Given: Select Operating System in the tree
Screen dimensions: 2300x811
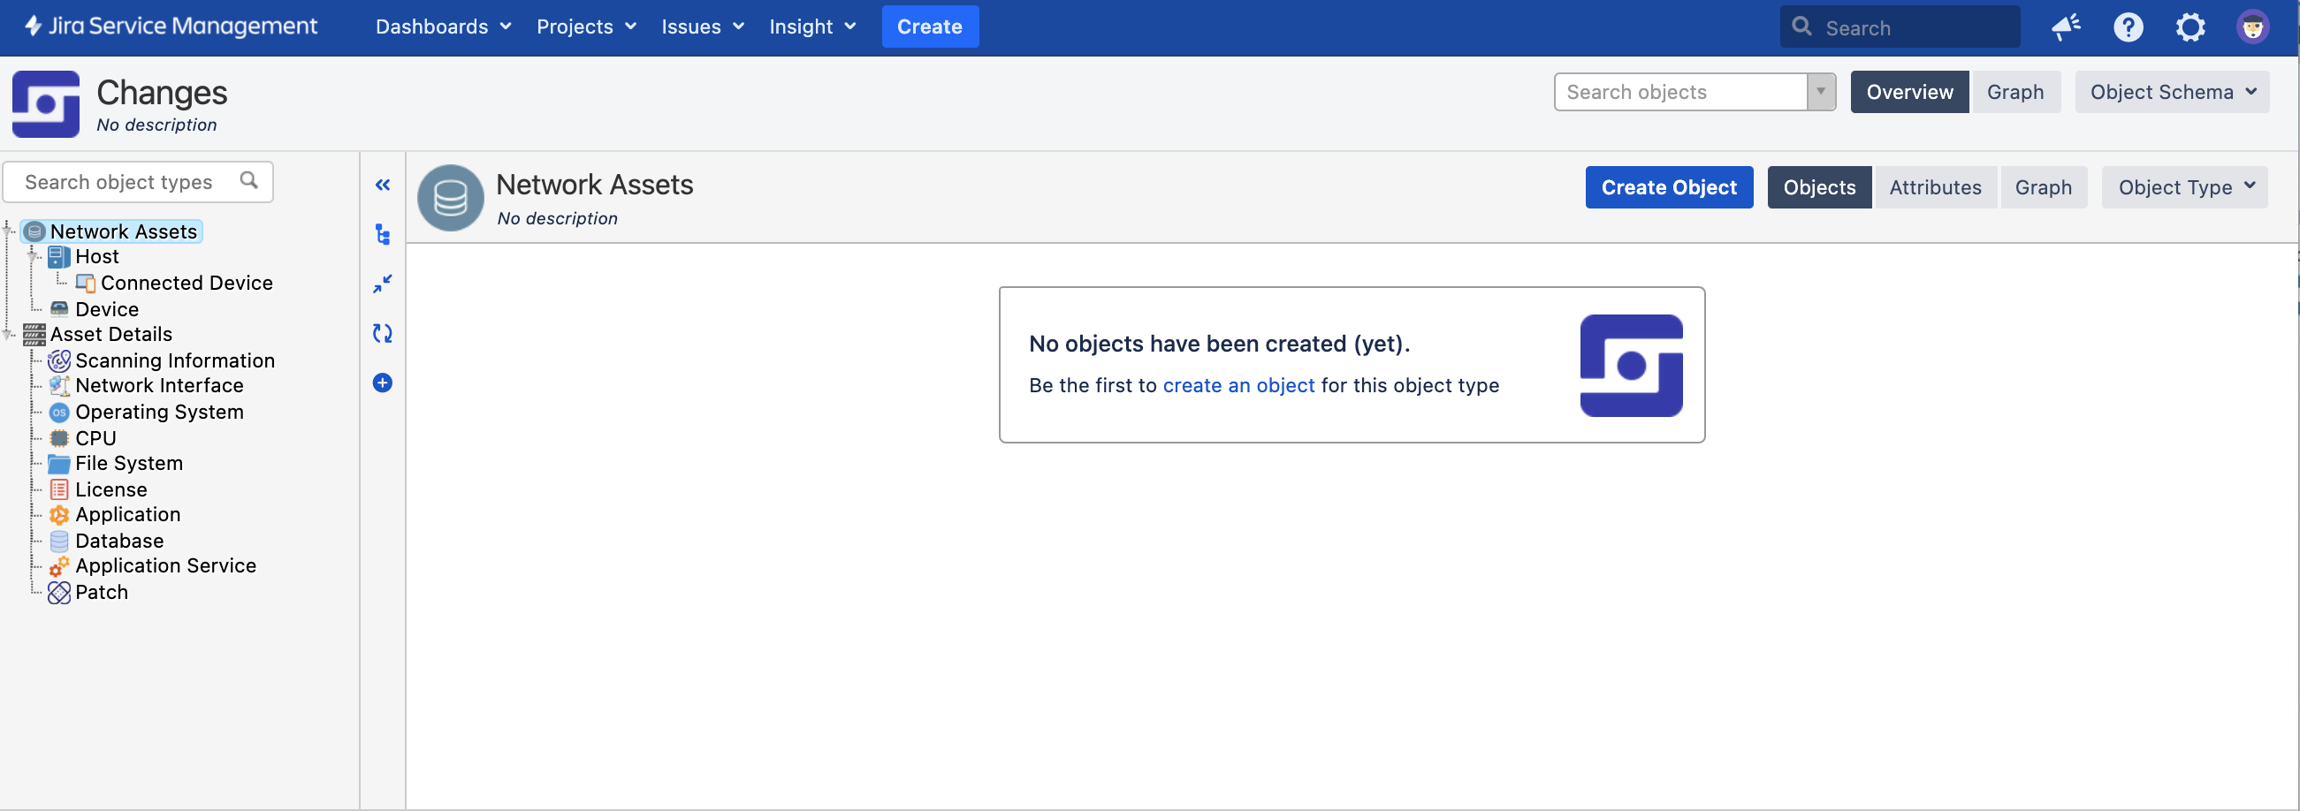Looking at the screenshot, I should (159, 413).
